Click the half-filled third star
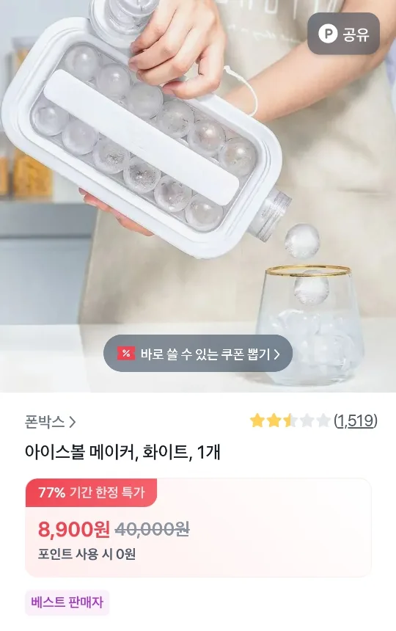Screen dimensions: 396x631 tap(290, 421)
